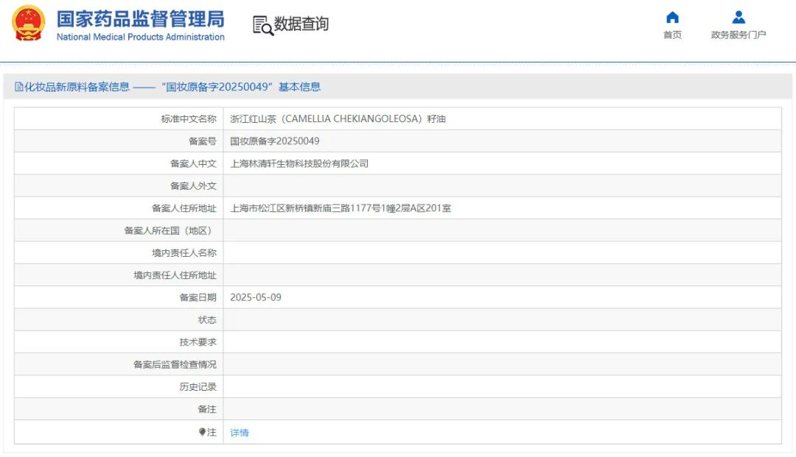Click the 数据查询 label
This screenshot has height=457, width=796.
click(301, 24)
